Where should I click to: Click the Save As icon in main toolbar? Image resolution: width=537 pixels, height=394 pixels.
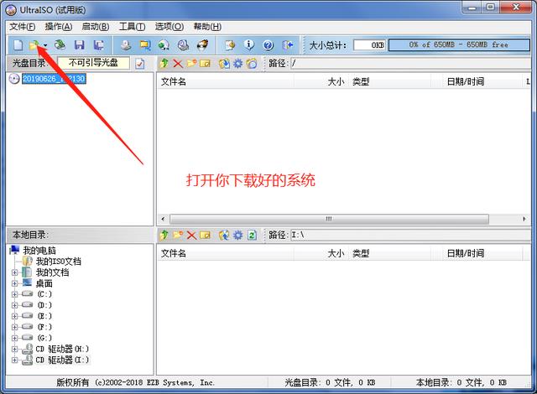click(x=99, y=44)
